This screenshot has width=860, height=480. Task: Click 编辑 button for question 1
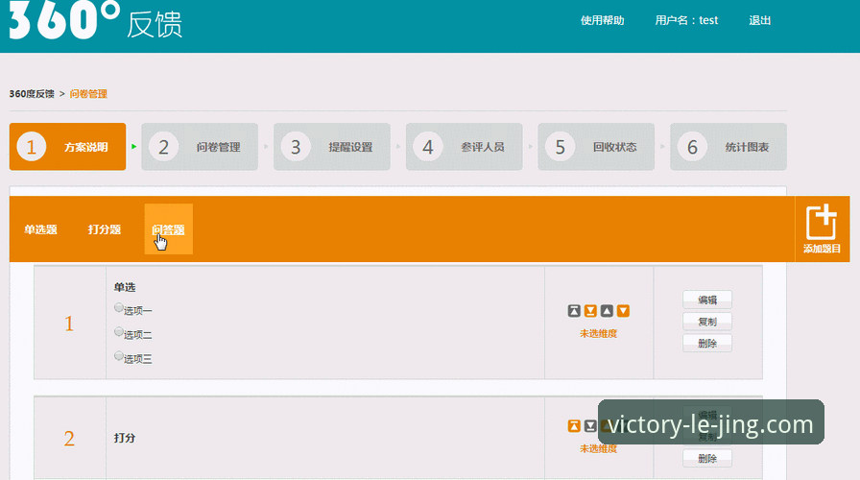tap(707, 300)
